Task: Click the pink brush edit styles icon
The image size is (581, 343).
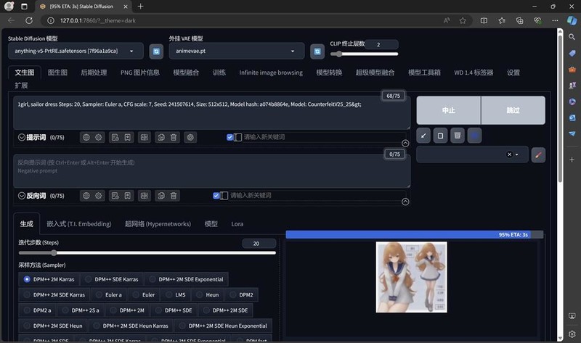Action: click(x=538, y=154)
